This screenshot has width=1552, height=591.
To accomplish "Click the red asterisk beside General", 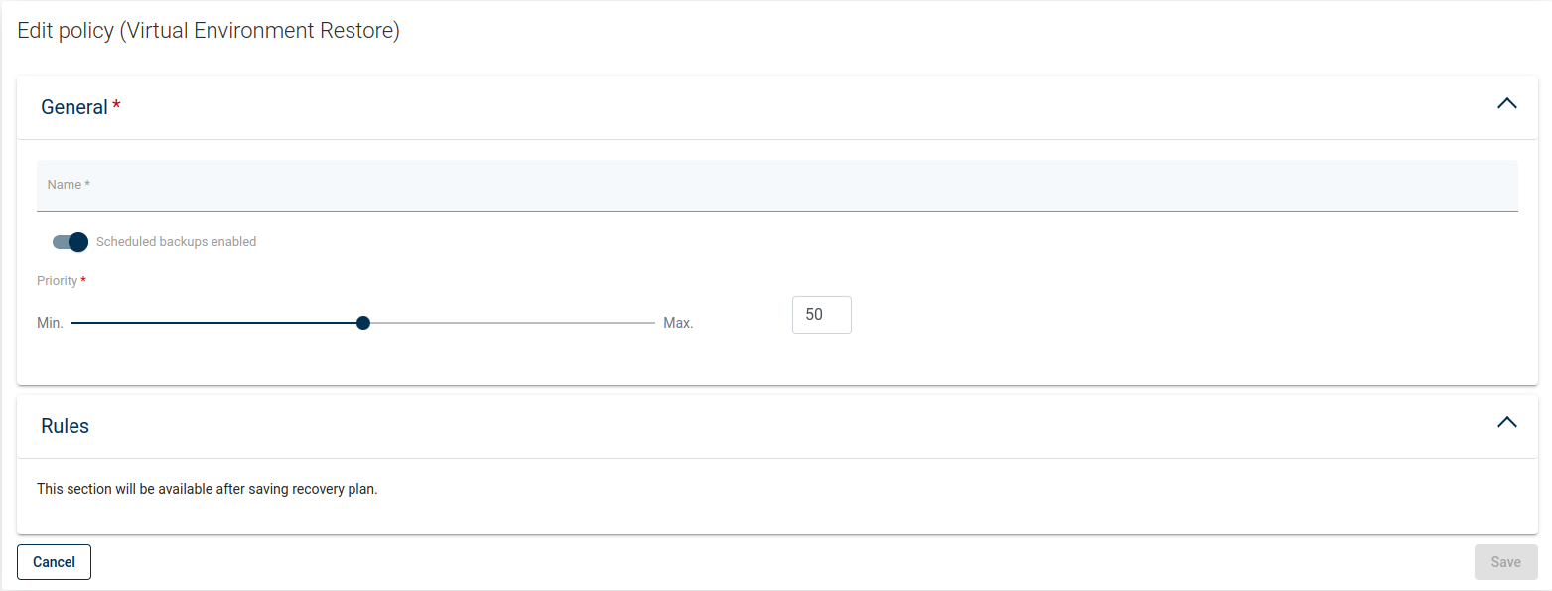I will click(x=116, y=106).
